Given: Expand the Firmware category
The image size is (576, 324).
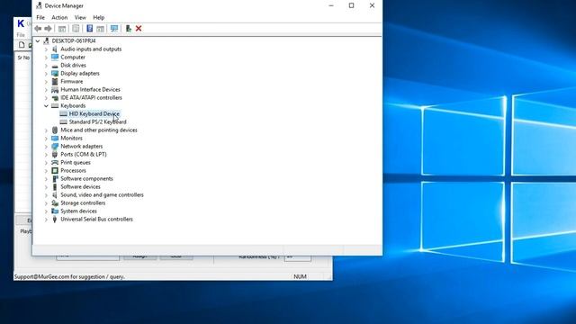Looking at the screenshot, I should pyautogui.click(x=46, y=82).
